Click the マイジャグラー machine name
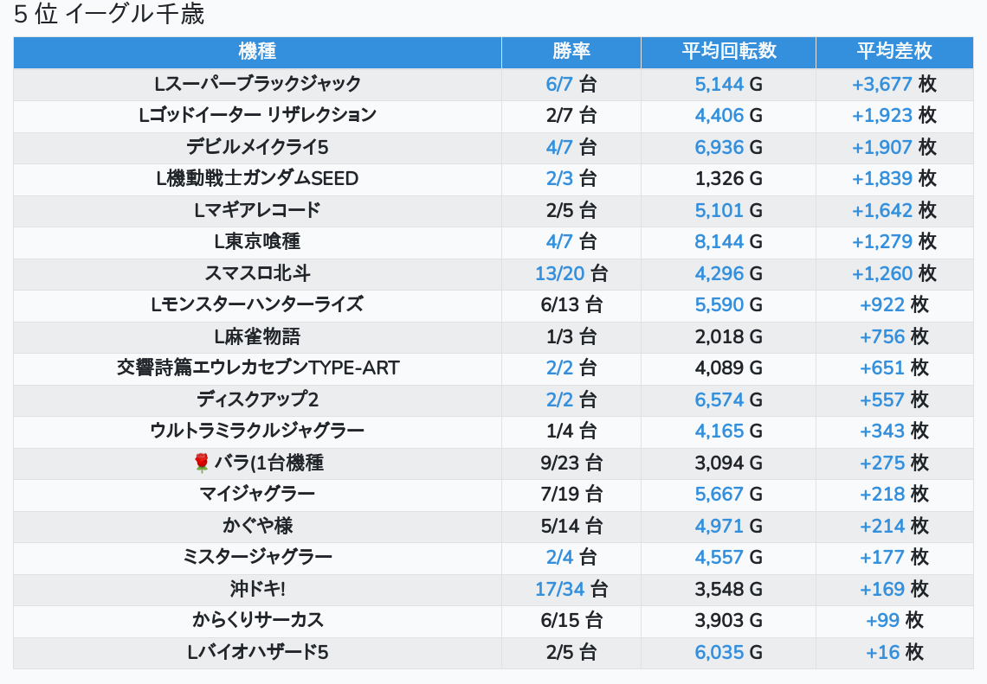987x684 pixels. click(257, 494)
